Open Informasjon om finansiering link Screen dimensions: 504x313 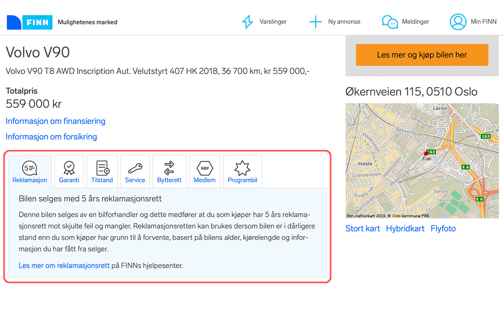point(55,121)
